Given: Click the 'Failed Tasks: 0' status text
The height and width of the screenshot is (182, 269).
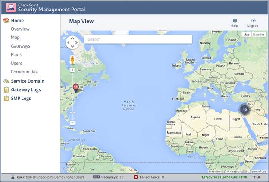Looking at the screenshot, I should (152, 177).
